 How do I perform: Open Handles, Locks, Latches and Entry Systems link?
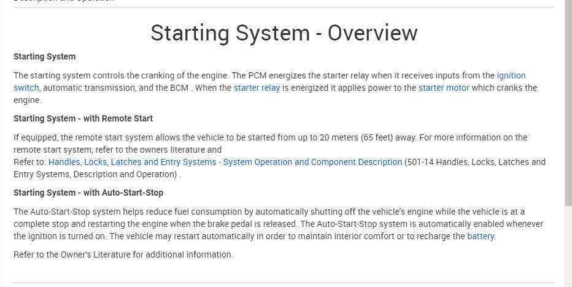click(225, 162)
